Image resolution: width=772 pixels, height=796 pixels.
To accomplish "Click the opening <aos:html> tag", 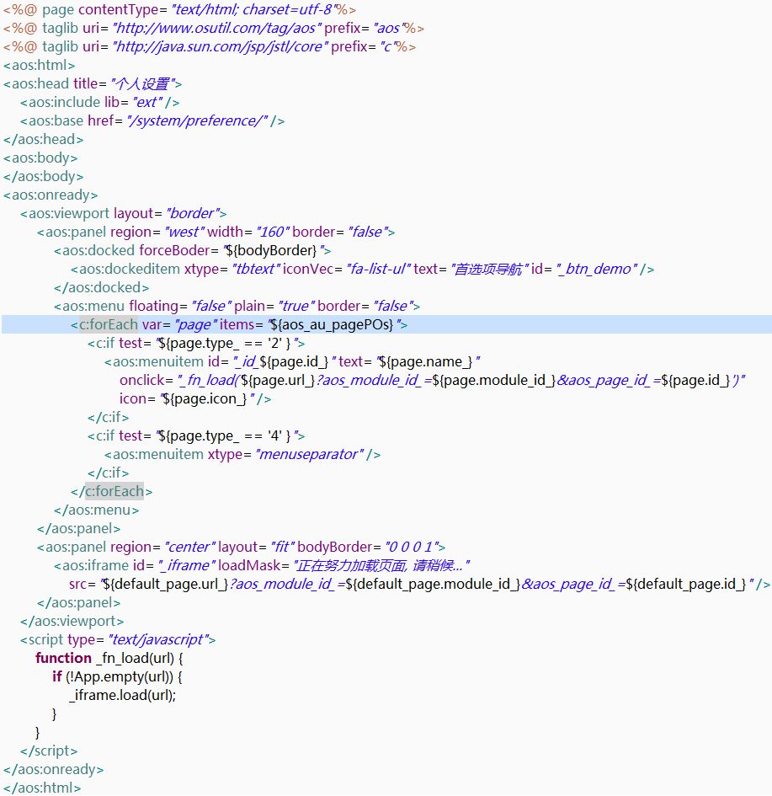I will (39, 66).
